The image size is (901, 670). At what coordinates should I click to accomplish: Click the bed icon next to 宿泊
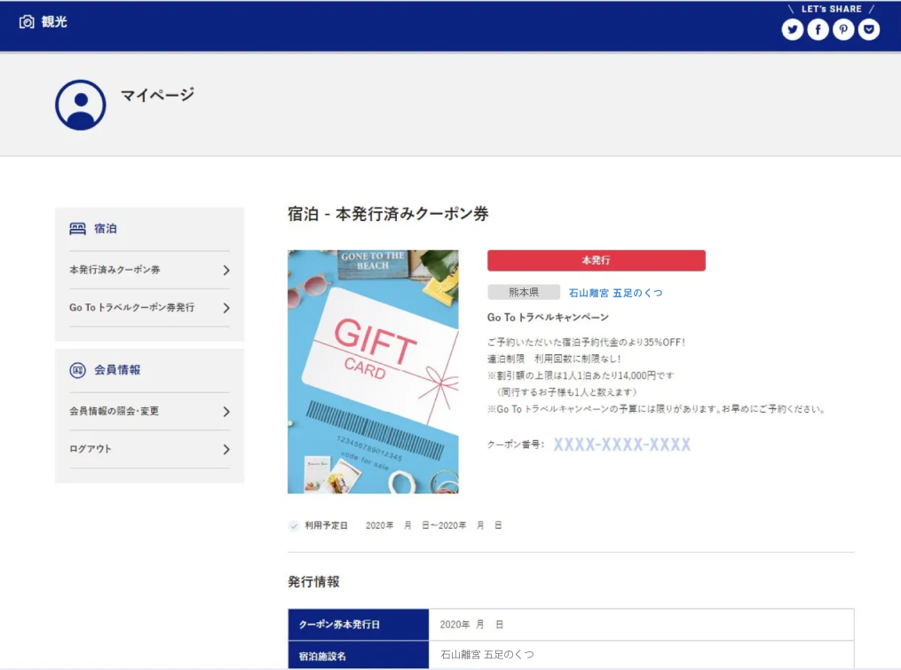point(77,229)
